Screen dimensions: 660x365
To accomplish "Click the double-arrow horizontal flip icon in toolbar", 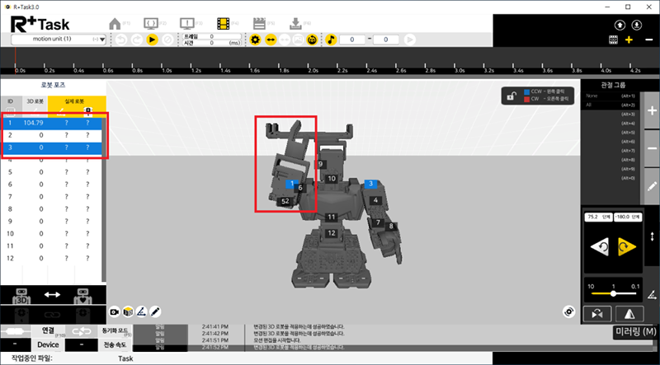I will (271, 39).
